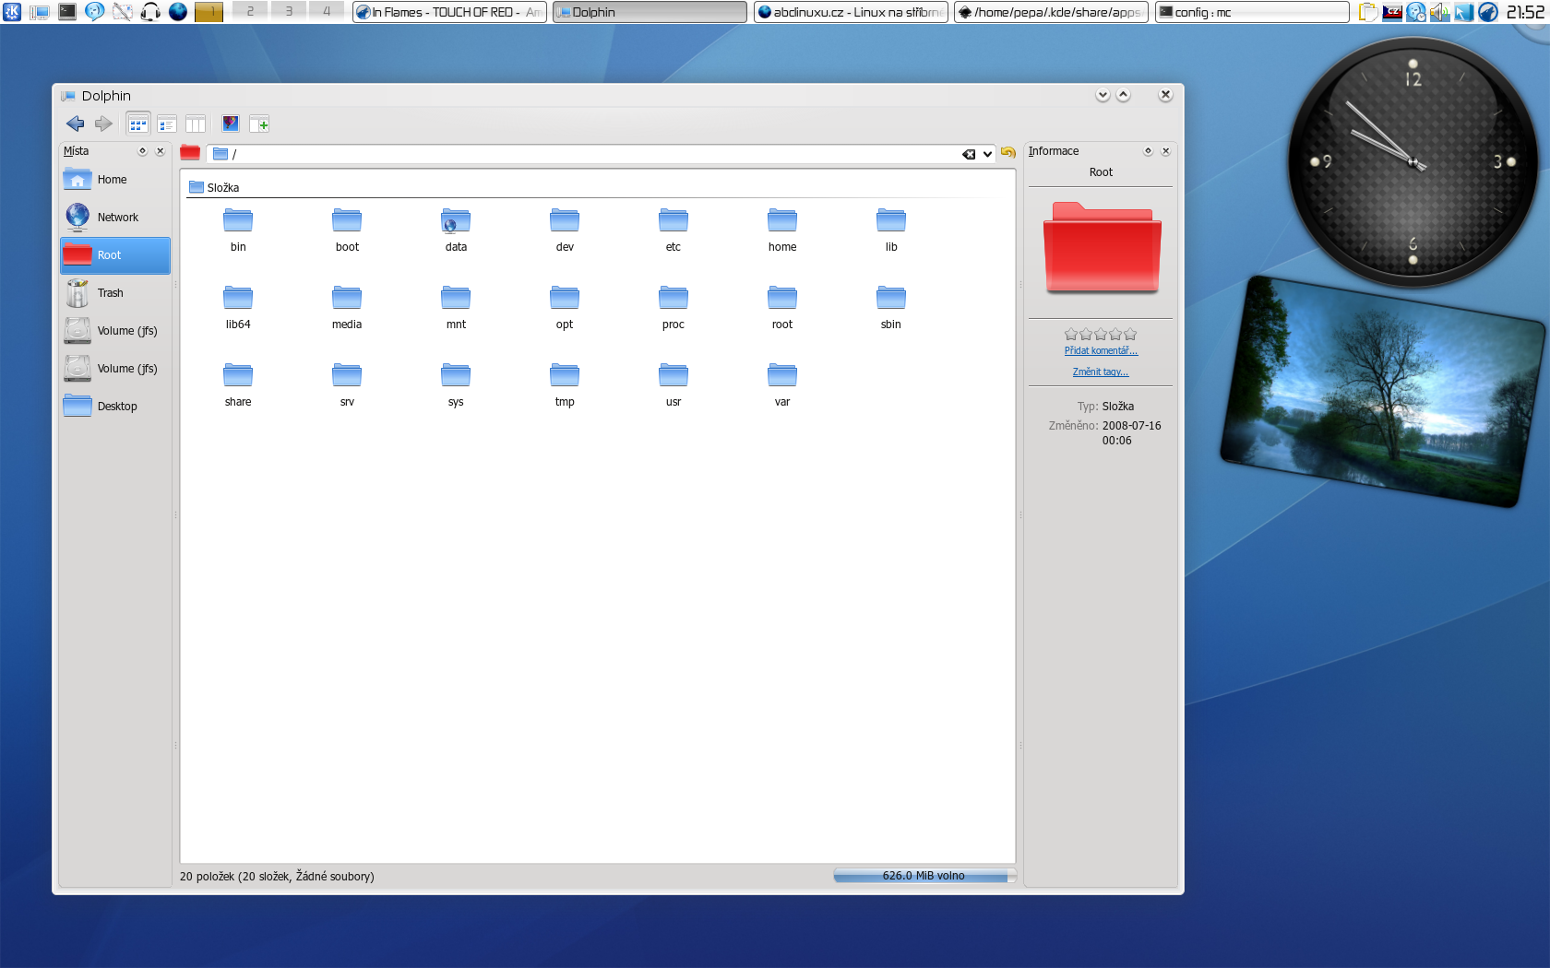Viewport: 1550px width, 968px height.
Task: Click the yellow go arrow next to the location bar
Action: [x=1008, y=153]
